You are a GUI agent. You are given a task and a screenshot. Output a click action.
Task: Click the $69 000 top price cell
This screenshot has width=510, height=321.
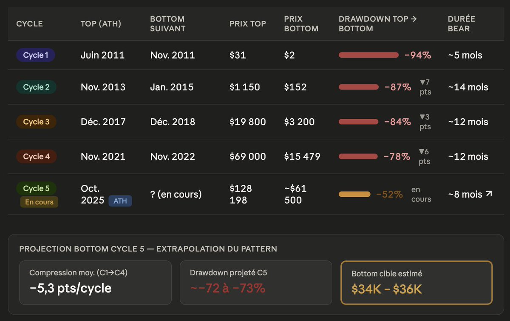pos(248,156)
